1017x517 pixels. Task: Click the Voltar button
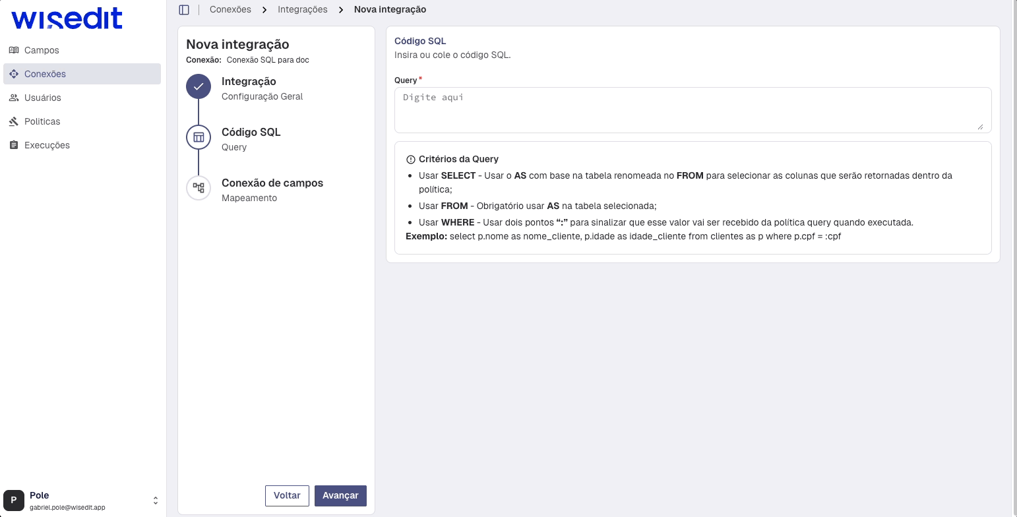tap(287, 495)
